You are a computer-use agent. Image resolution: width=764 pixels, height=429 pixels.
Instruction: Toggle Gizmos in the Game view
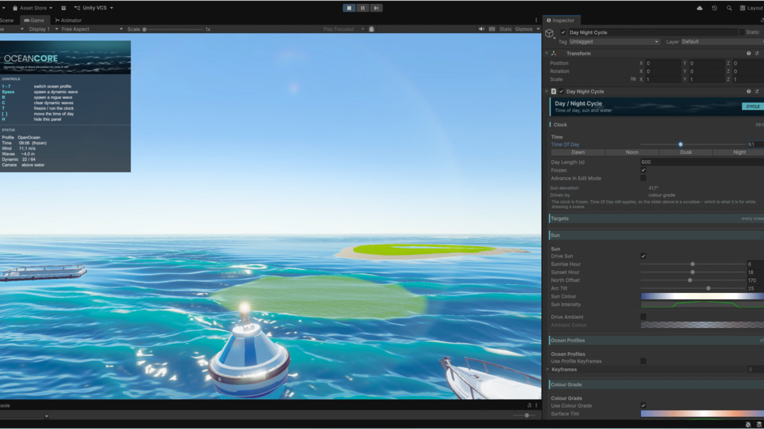[523, 29]
